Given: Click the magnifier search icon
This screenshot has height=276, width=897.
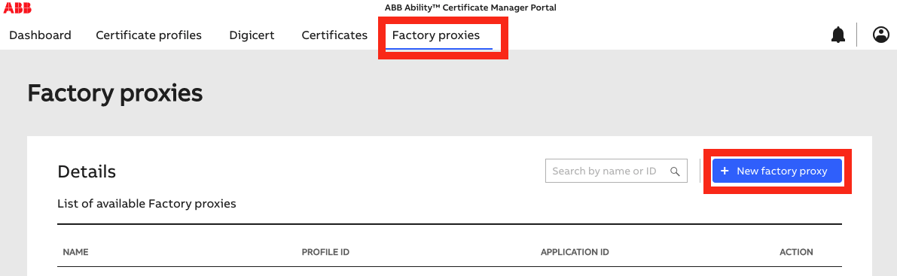Looking at the screenshot, I should coord(675,171).
